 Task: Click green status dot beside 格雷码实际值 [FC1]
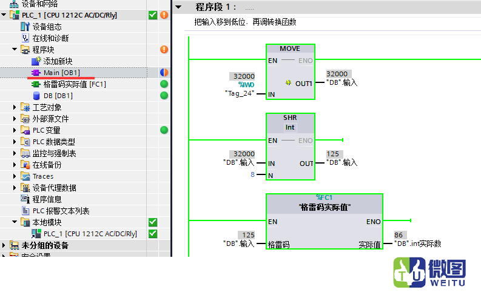coord(164,84)
